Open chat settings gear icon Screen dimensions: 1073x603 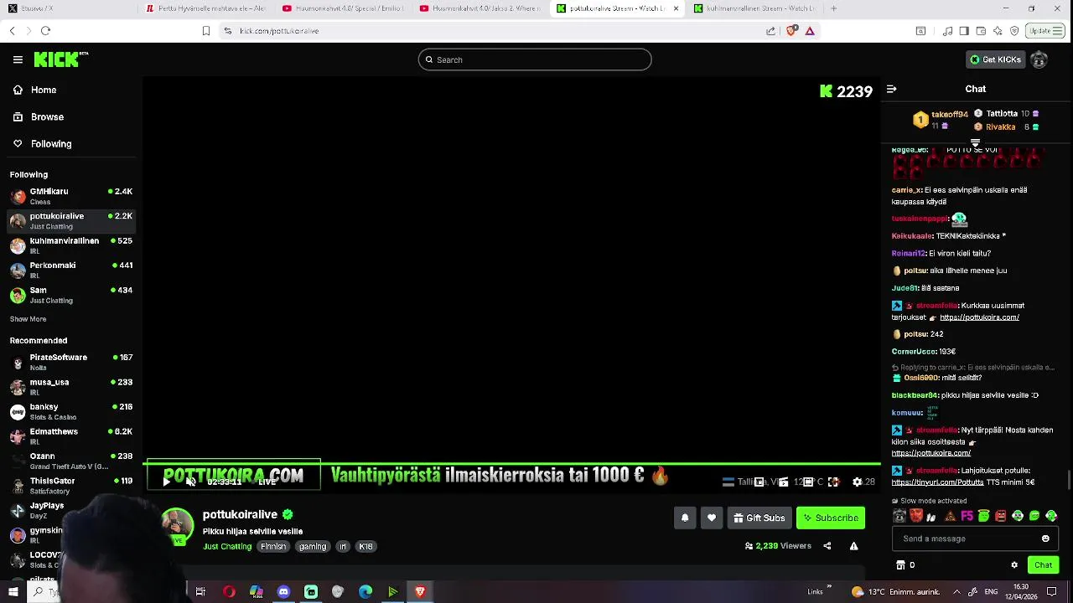click(x=1014, y=565)
